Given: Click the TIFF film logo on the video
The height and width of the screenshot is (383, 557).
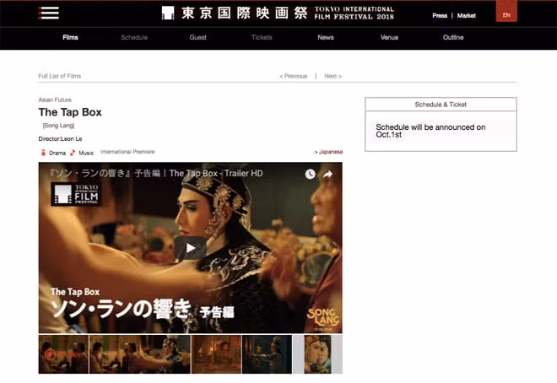Looking at the screenshot, I should pyautogui.click(x=75, y=194).
